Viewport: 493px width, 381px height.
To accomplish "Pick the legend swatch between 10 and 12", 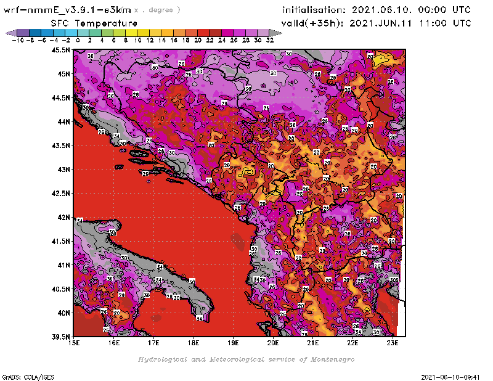I will click(x=143, y=33).
